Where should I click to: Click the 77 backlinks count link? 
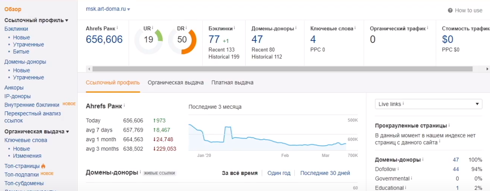214,39
